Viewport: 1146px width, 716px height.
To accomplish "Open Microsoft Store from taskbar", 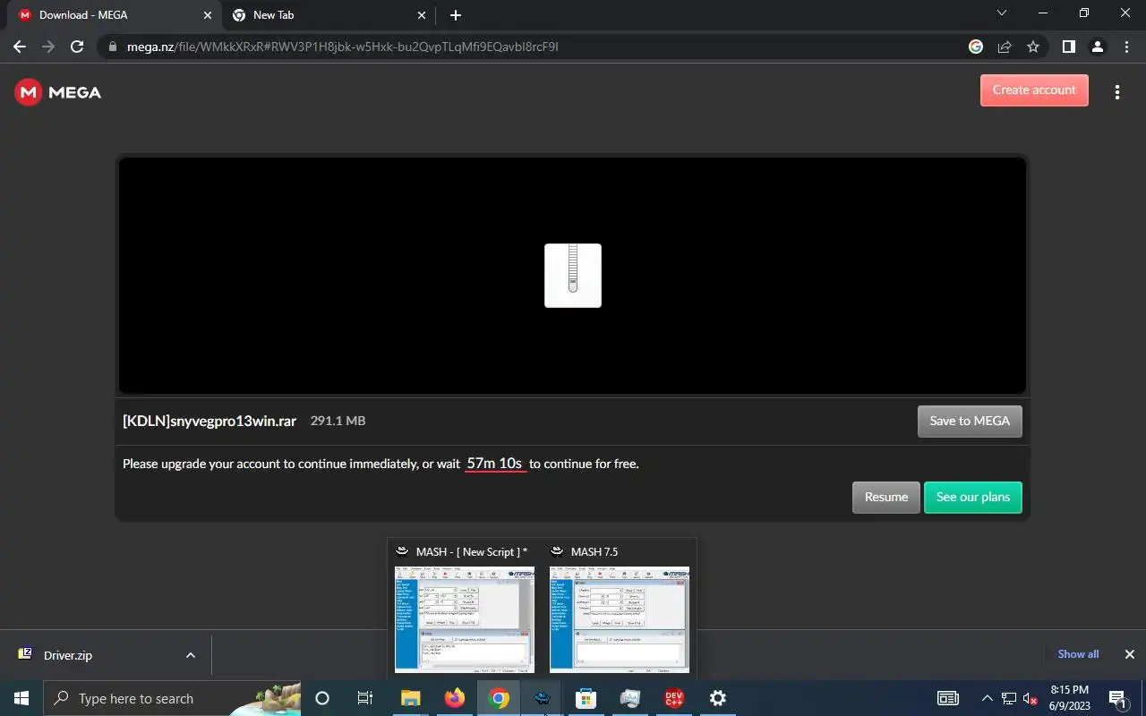I will [x=586, y=698].
